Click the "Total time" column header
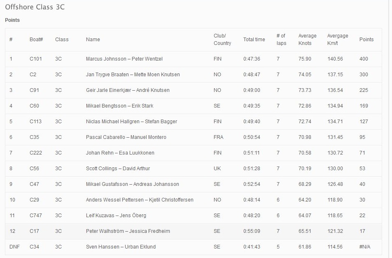Screen dimensions: 392x258 (254, 40)
